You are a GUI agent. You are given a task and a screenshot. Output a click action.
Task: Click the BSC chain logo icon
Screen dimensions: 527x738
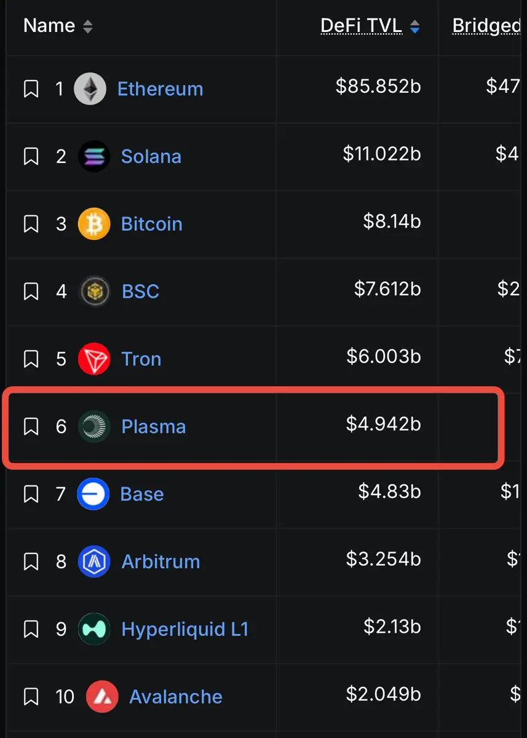tap(94, 292)
